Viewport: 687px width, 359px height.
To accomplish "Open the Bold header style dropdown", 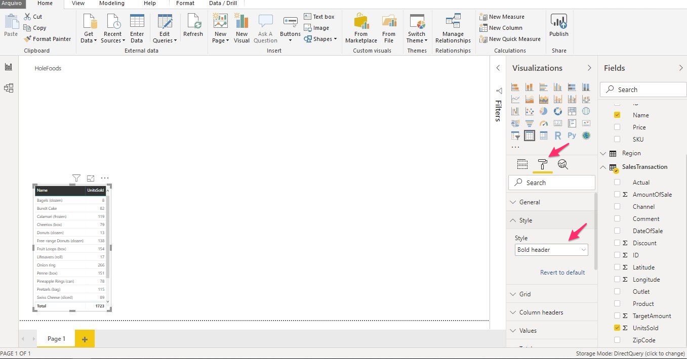I will pyautogui.click(x=551, y=250).
